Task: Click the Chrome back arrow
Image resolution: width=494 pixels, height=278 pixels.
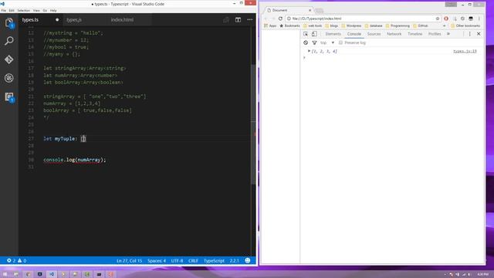Action: [266, 19]
